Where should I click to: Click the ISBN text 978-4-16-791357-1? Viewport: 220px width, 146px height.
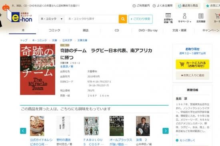(x=99, y=82)
